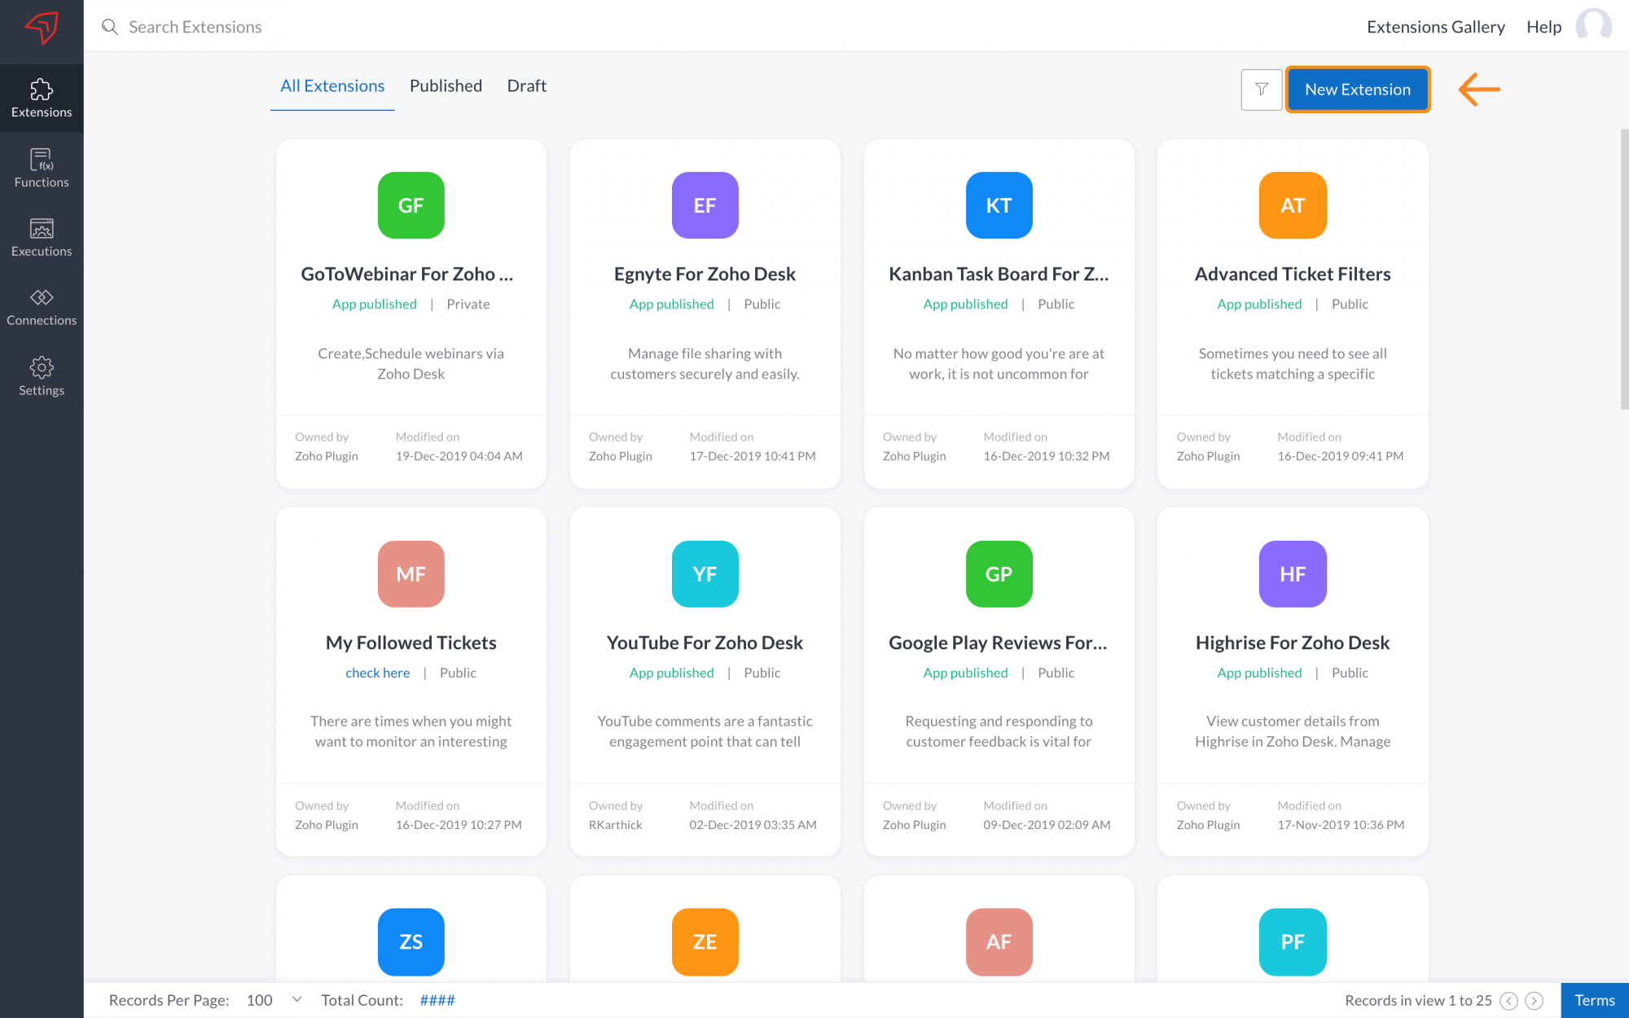Click 09-Dec-2019 02:09 AM modified date

pos(1047,824)
